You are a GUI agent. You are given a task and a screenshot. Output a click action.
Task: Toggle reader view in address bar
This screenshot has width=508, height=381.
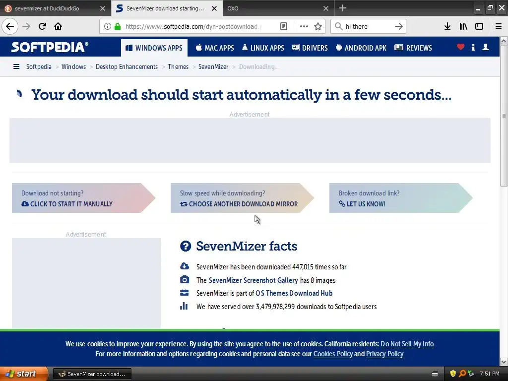coord(284,26)
